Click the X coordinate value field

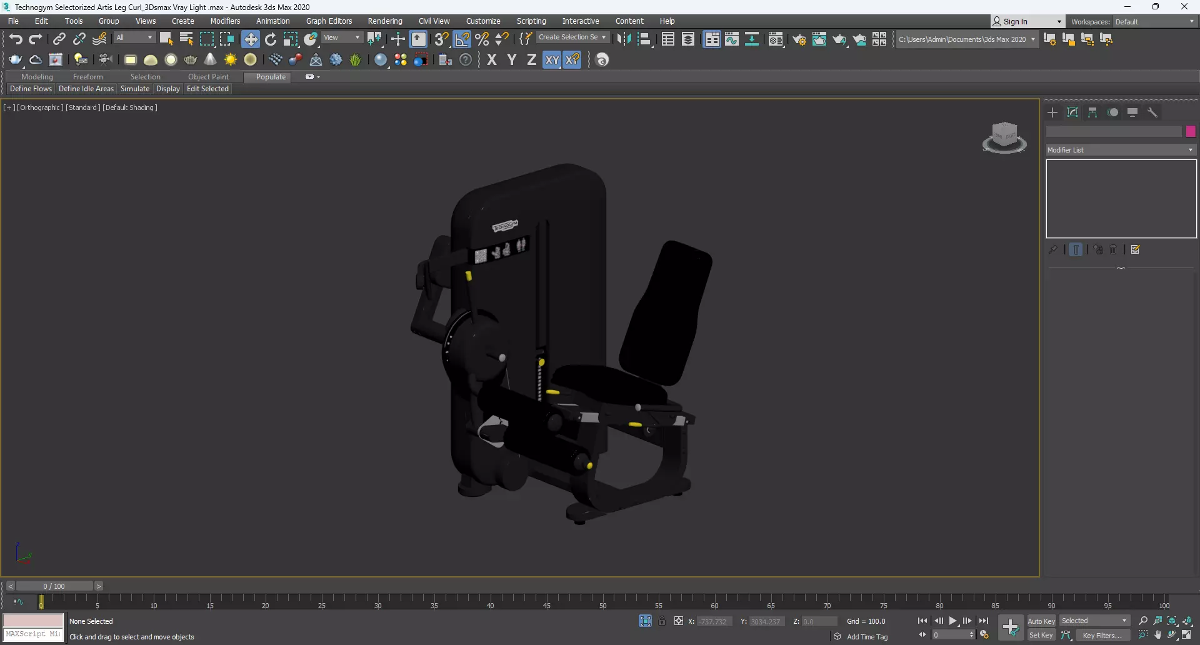(714, 621)
